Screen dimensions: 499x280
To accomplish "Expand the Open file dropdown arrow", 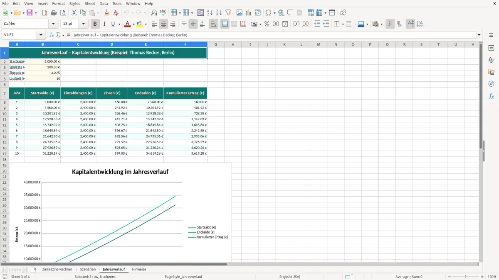I will click(x=23, y=13).
